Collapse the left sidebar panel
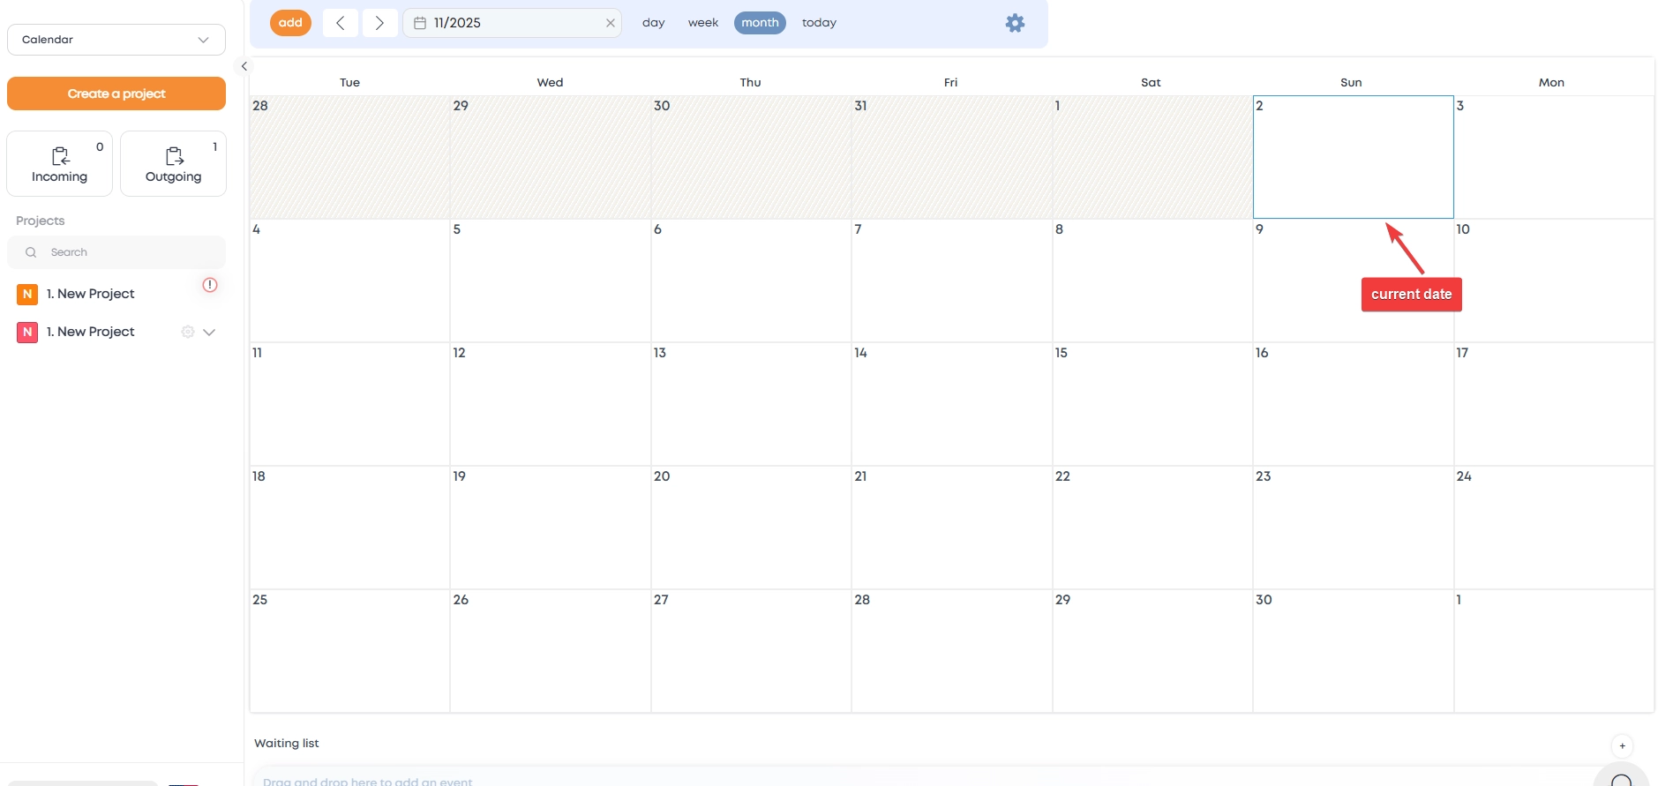Screen dimensions: 1673x786 [x=244, y=66]
